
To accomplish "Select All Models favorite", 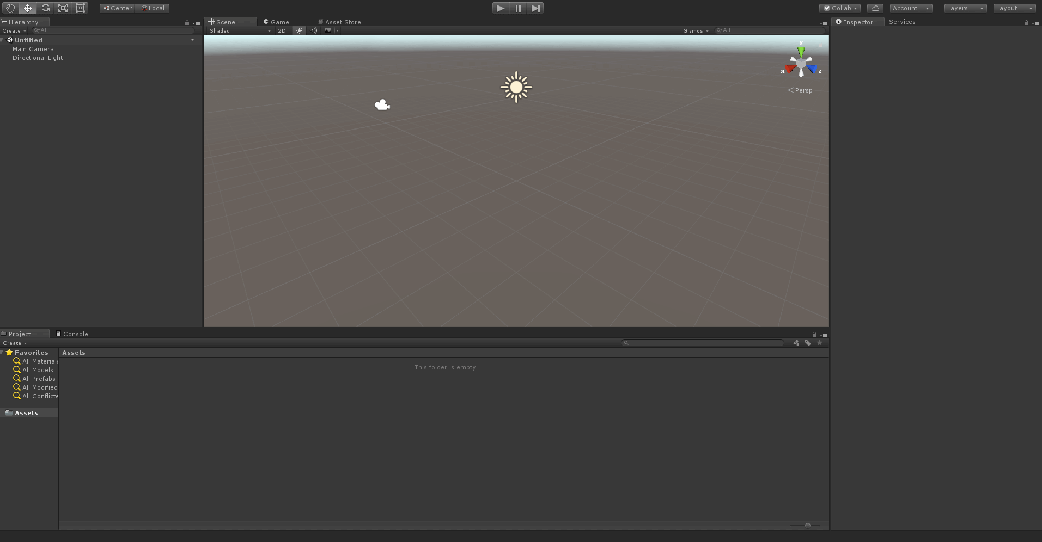I will (x=33, y=370).
